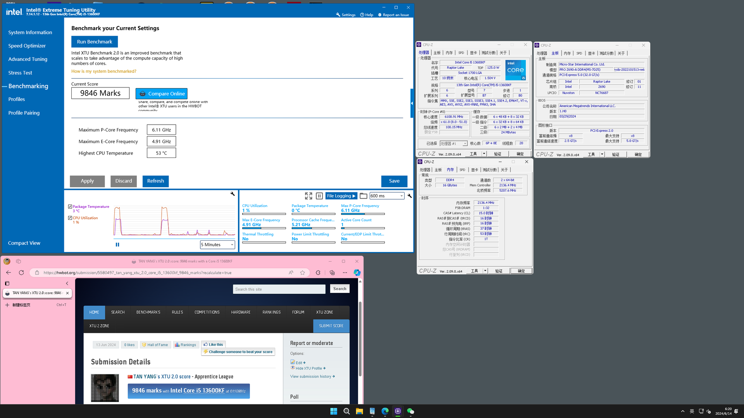
Task: Open graph settings wrench in chart panel
Action: [x=232, y=194]
